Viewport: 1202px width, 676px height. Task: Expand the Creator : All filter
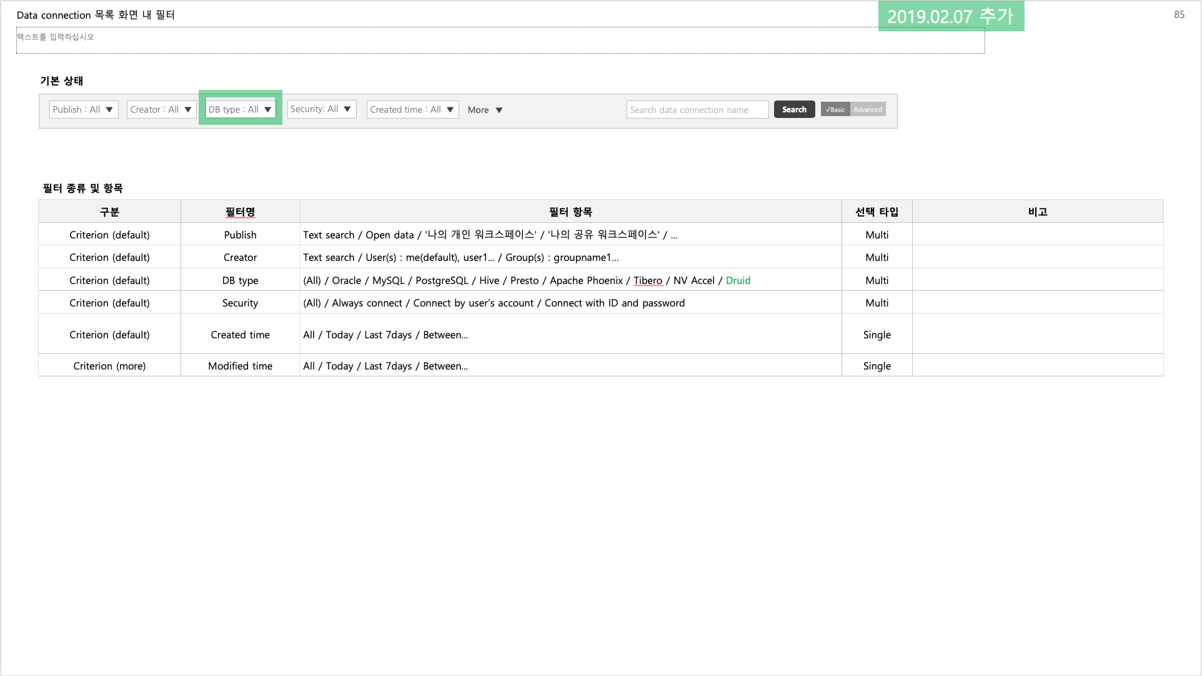pos(161,109)
